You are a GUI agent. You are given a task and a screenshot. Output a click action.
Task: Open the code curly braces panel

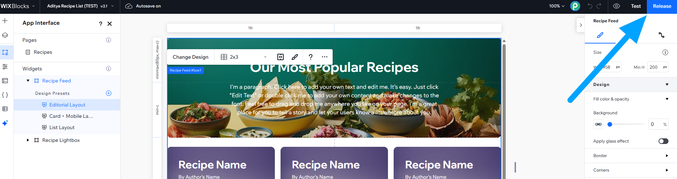point(5,95)
